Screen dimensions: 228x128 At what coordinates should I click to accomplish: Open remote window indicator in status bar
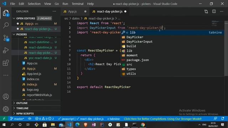click(x=4, y=119)
